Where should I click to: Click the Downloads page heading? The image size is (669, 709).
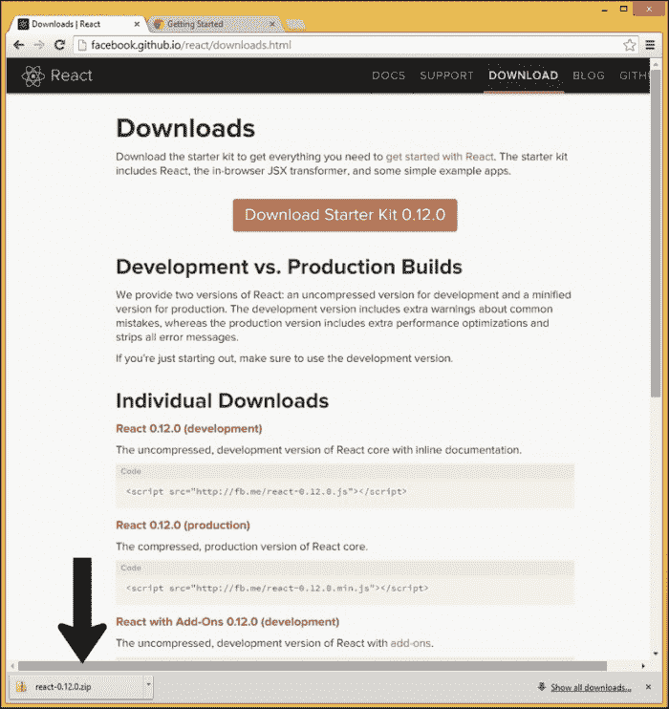[x=185, y=128]
